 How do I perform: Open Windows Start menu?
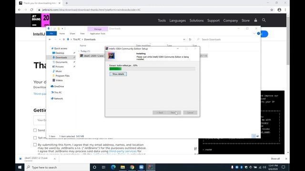tap(20, 167)
